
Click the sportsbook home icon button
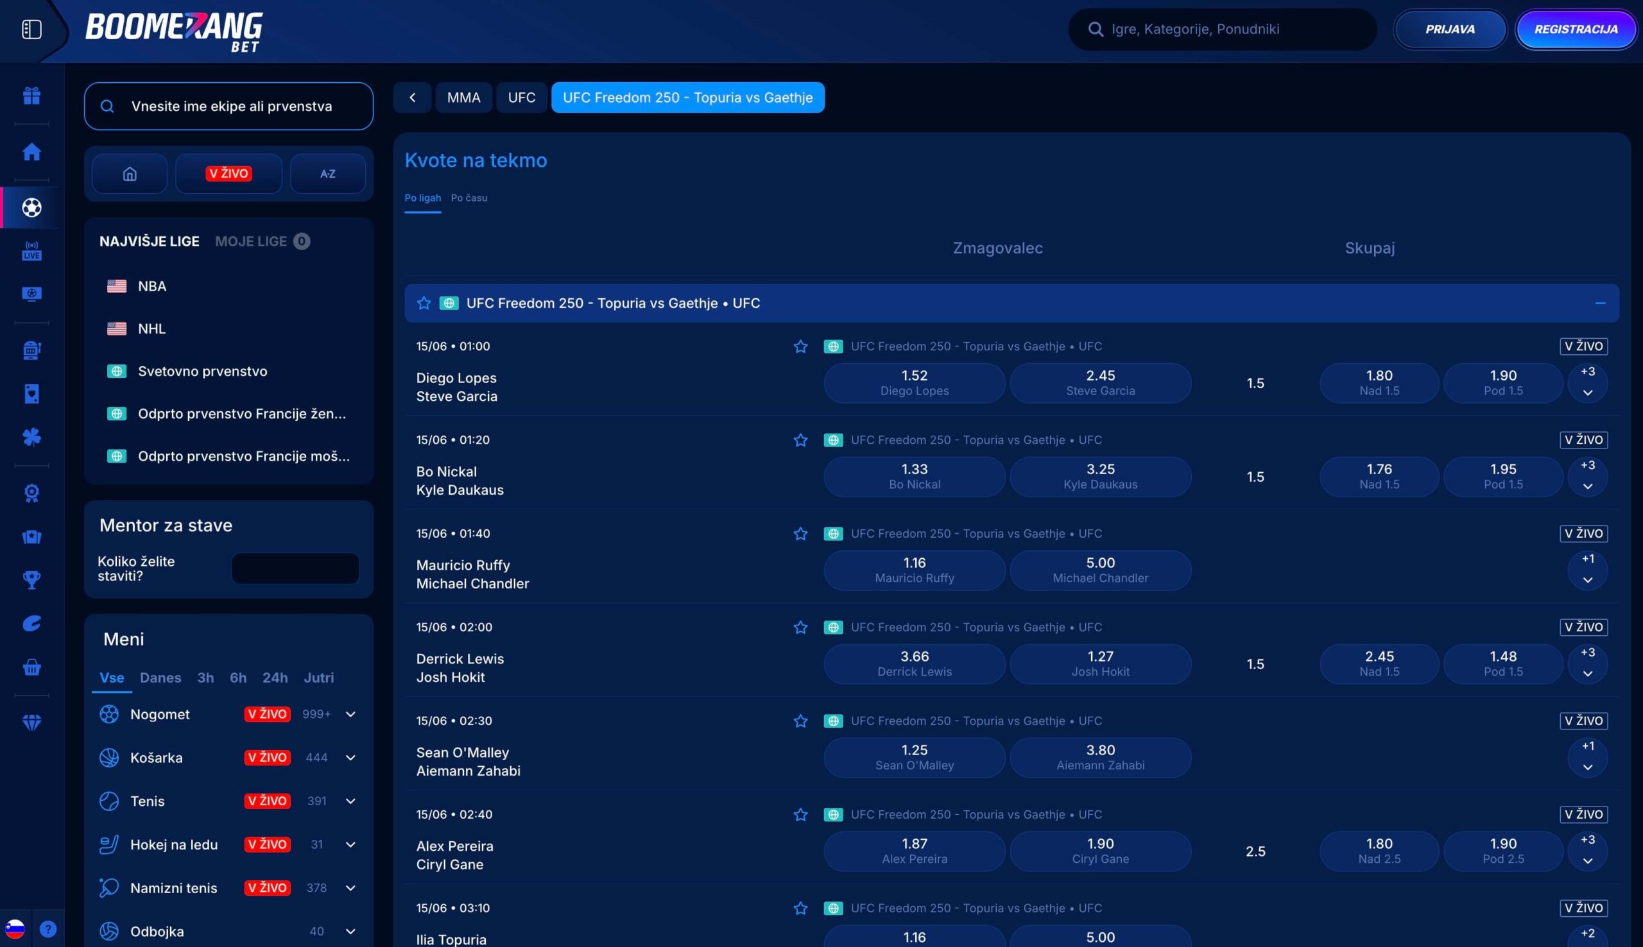click(x=130, y=174)
